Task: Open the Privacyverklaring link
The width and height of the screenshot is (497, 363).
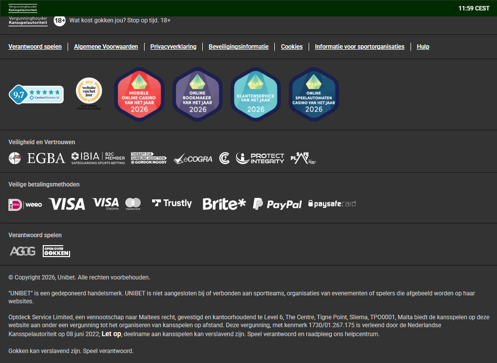Action: pos(173,47)
